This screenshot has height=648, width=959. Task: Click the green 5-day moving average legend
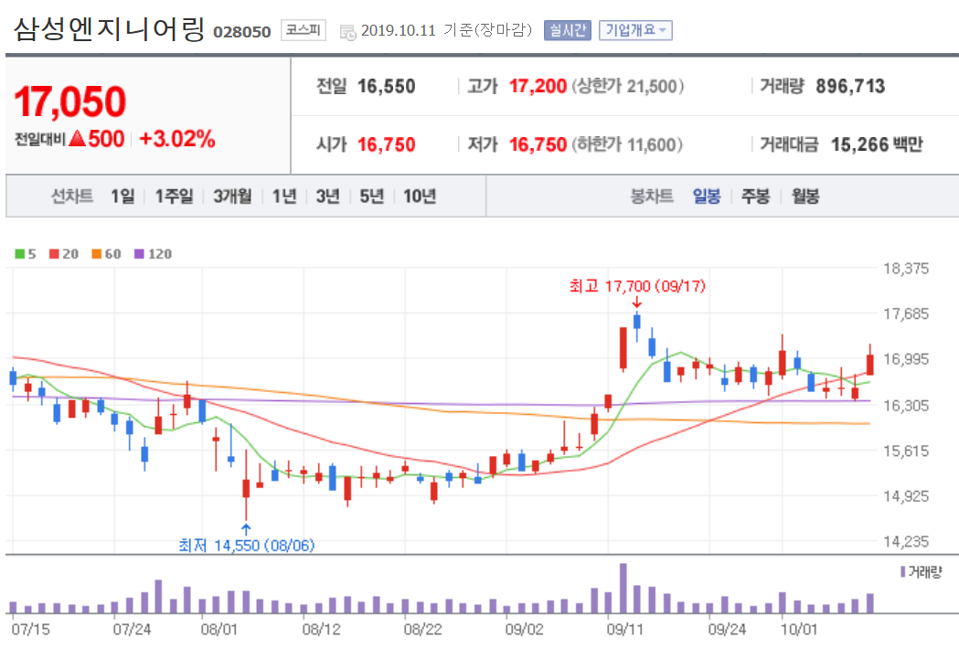(26, 254)
